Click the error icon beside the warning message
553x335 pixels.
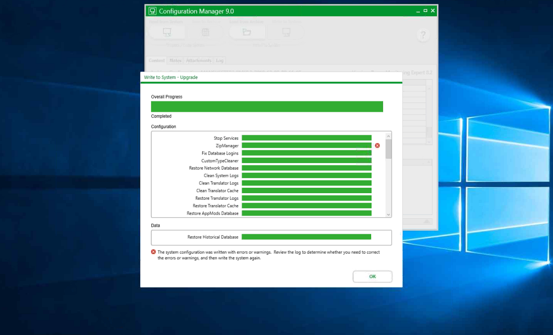[153, 252]
